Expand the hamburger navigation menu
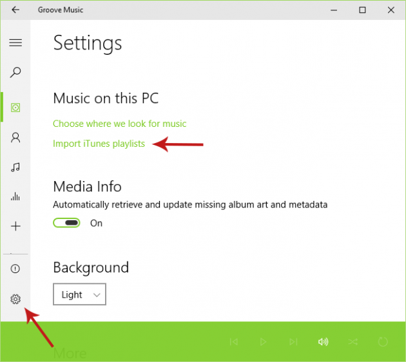Screen dimensions: 406x362 [15, 43]
